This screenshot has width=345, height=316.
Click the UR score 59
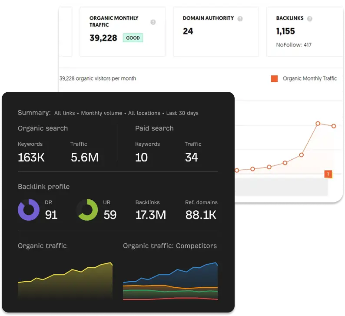(x=110, y=215)
